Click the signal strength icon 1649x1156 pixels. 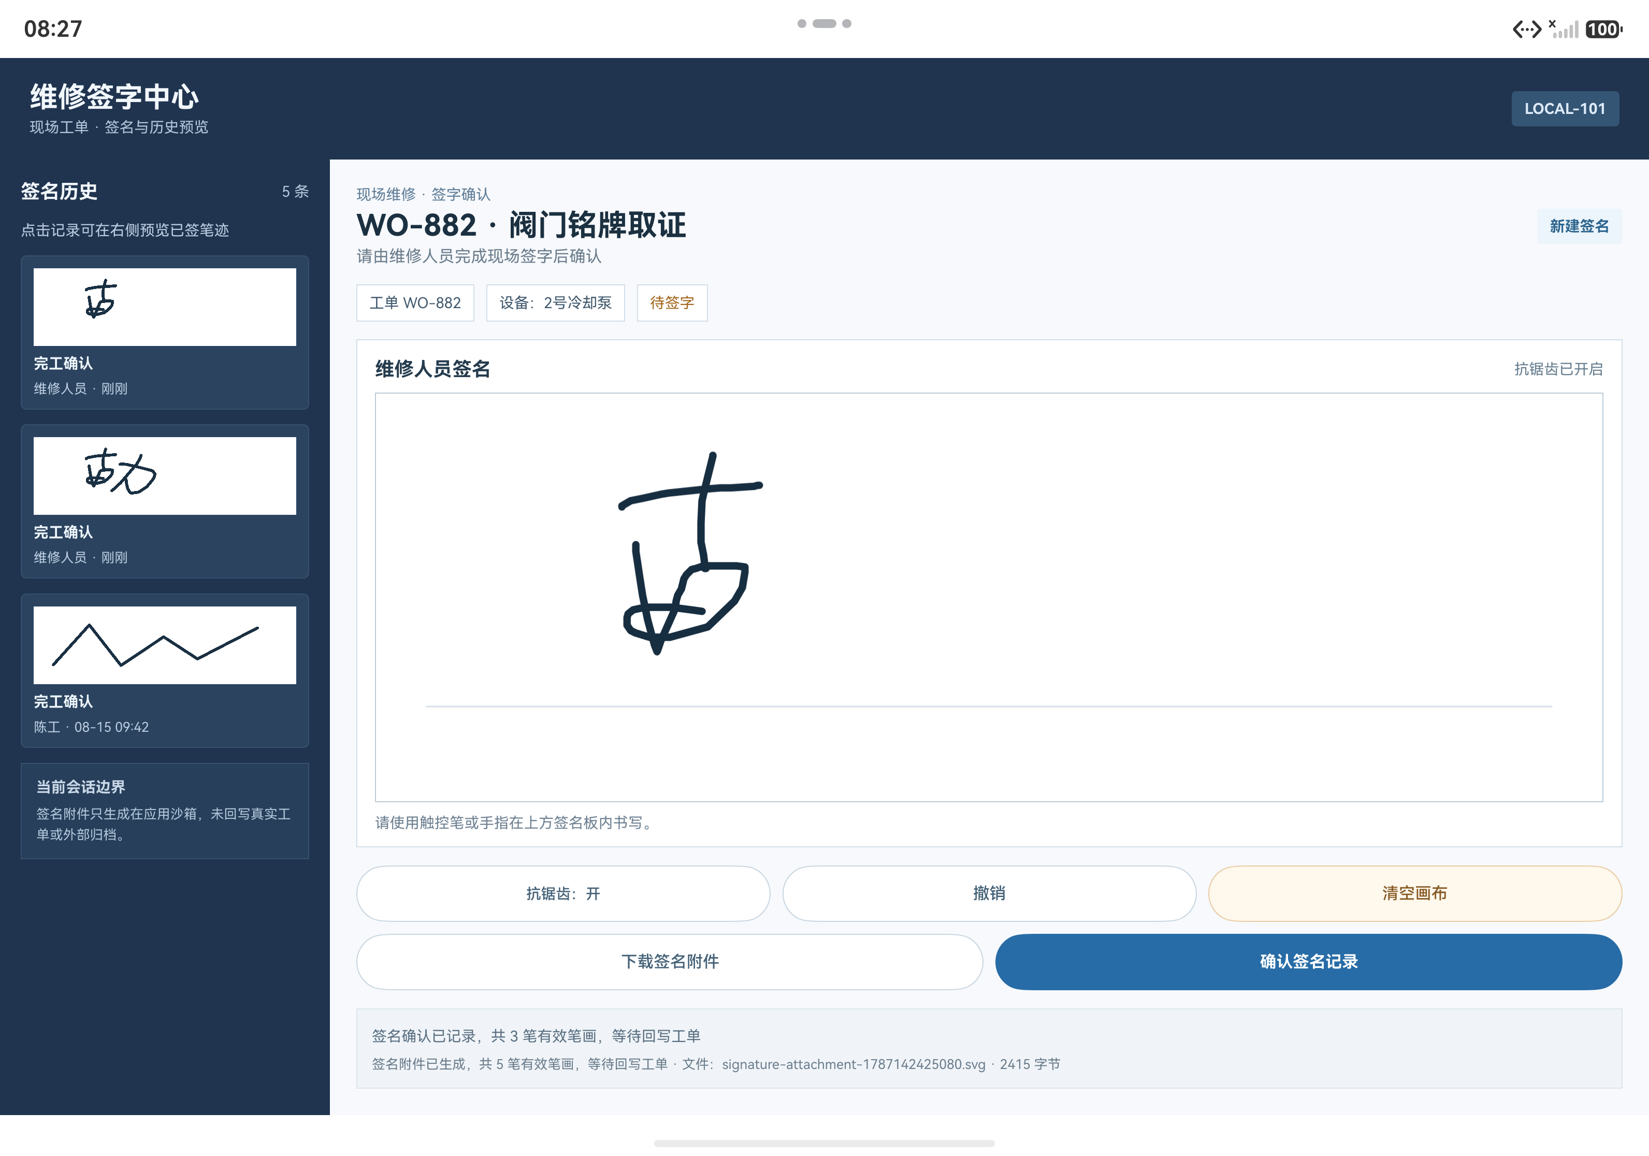coord(1564,28)
